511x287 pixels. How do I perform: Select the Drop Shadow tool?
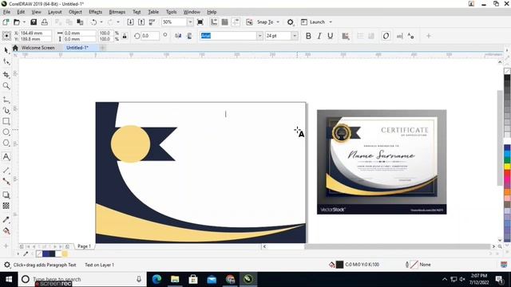click(x=6, y=195)
